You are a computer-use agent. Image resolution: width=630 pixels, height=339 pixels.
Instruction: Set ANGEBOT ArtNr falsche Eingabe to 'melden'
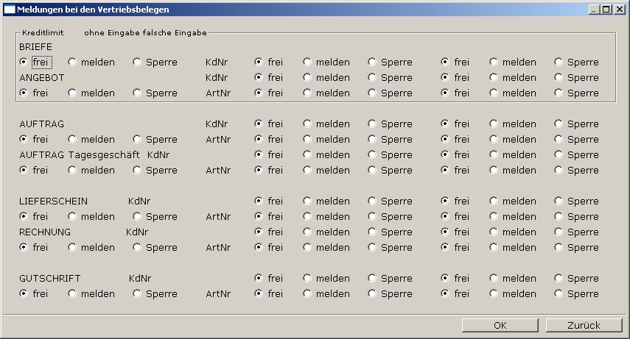494,93
